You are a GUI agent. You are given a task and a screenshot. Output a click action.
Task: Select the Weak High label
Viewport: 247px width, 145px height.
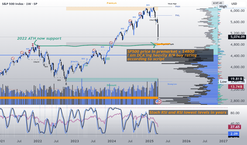172,4
